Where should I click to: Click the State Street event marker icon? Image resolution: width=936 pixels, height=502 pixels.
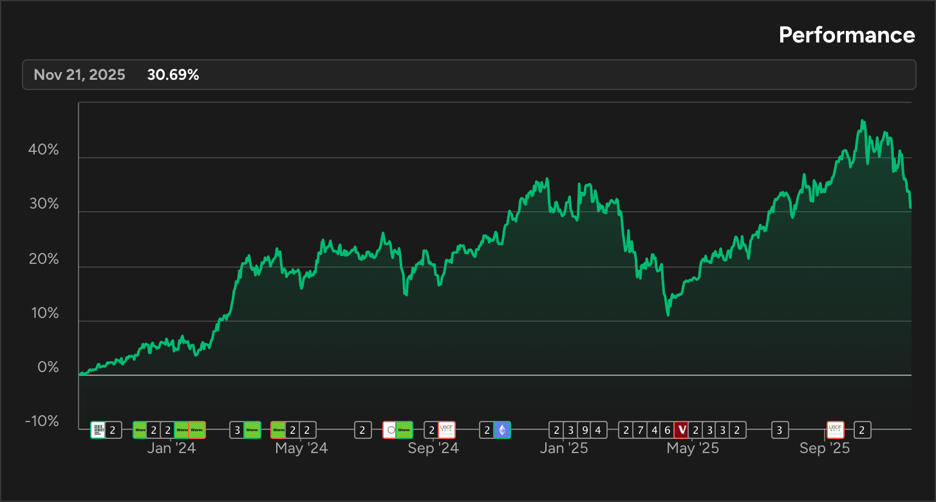tap(98, 430)
